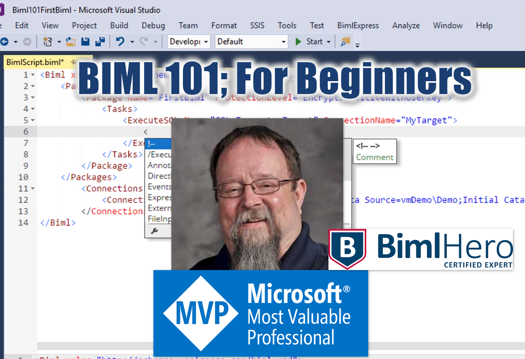This screenshot has height=359, width=525.
Task: Open the Format menu
Action: tap(224, 26)
